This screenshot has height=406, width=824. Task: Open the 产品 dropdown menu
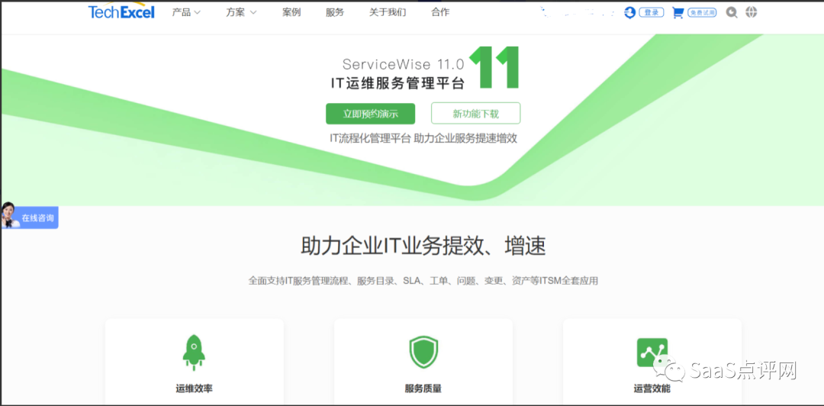186,13
